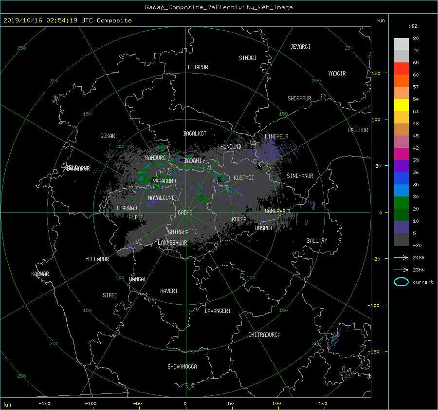Click the '100' tick on bottom km axis
Viewport: 438px width, 410px height.
[276, 404]
